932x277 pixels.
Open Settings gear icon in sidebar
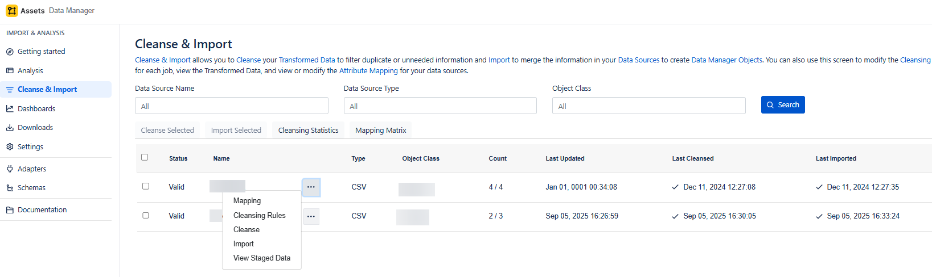tap(10, 147)
